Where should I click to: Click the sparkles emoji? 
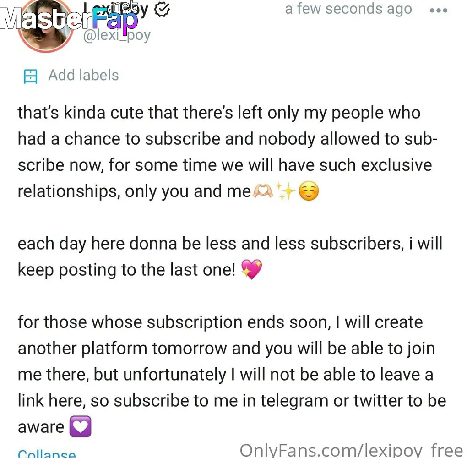[x=285, y=191]
